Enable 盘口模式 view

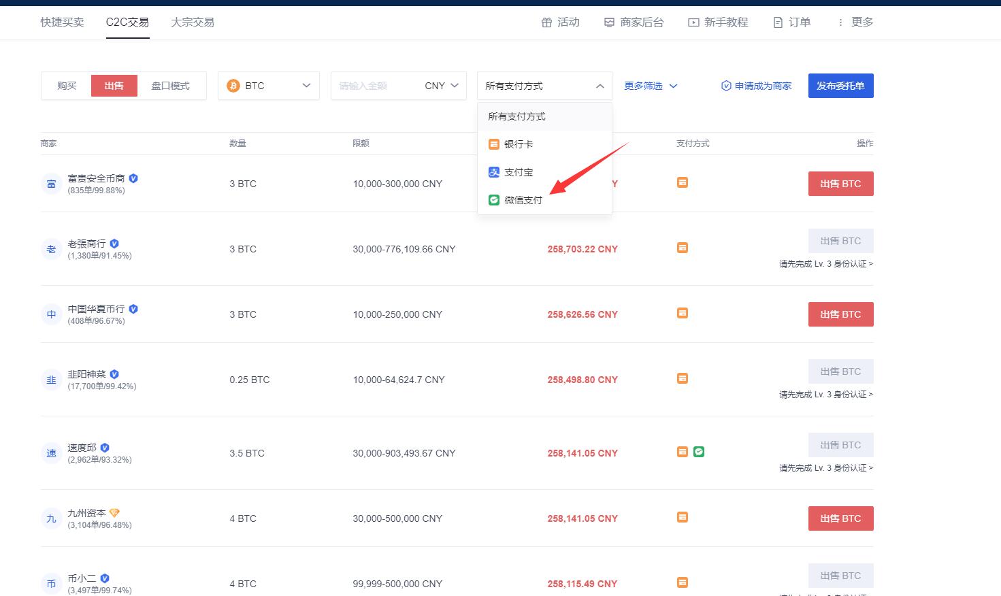coord(170,85)
